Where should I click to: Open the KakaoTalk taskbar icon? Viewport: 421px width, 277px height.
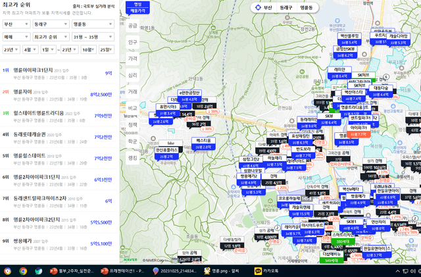[x=266, y=271]
